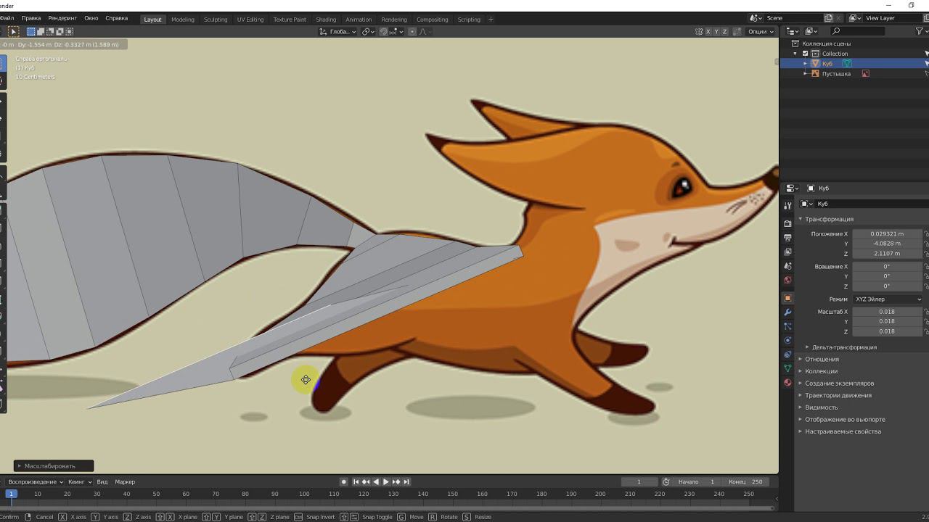Open the Опции button in viewport header
This screenshot has width=929, height=522.
(x=761, y=31)
